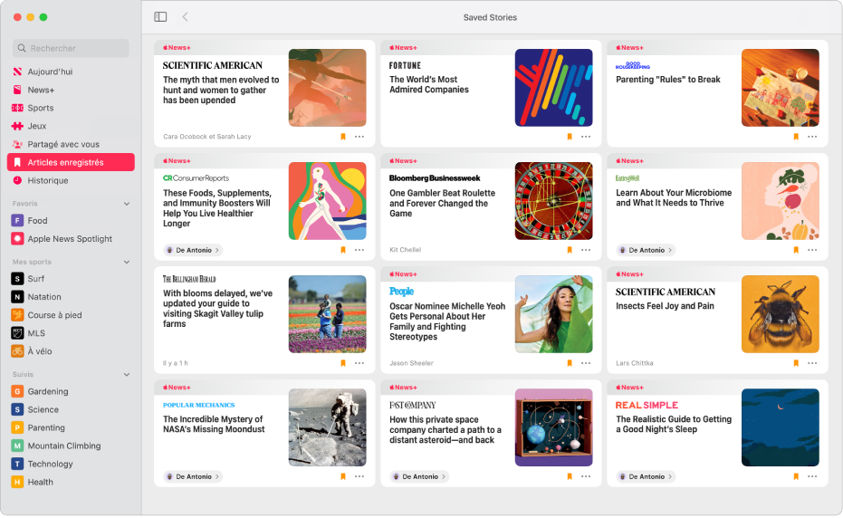This screenshot has width=843, height=518.
Task: Open the hunter woman illustration thumbnail
Action: click(328, 88)
